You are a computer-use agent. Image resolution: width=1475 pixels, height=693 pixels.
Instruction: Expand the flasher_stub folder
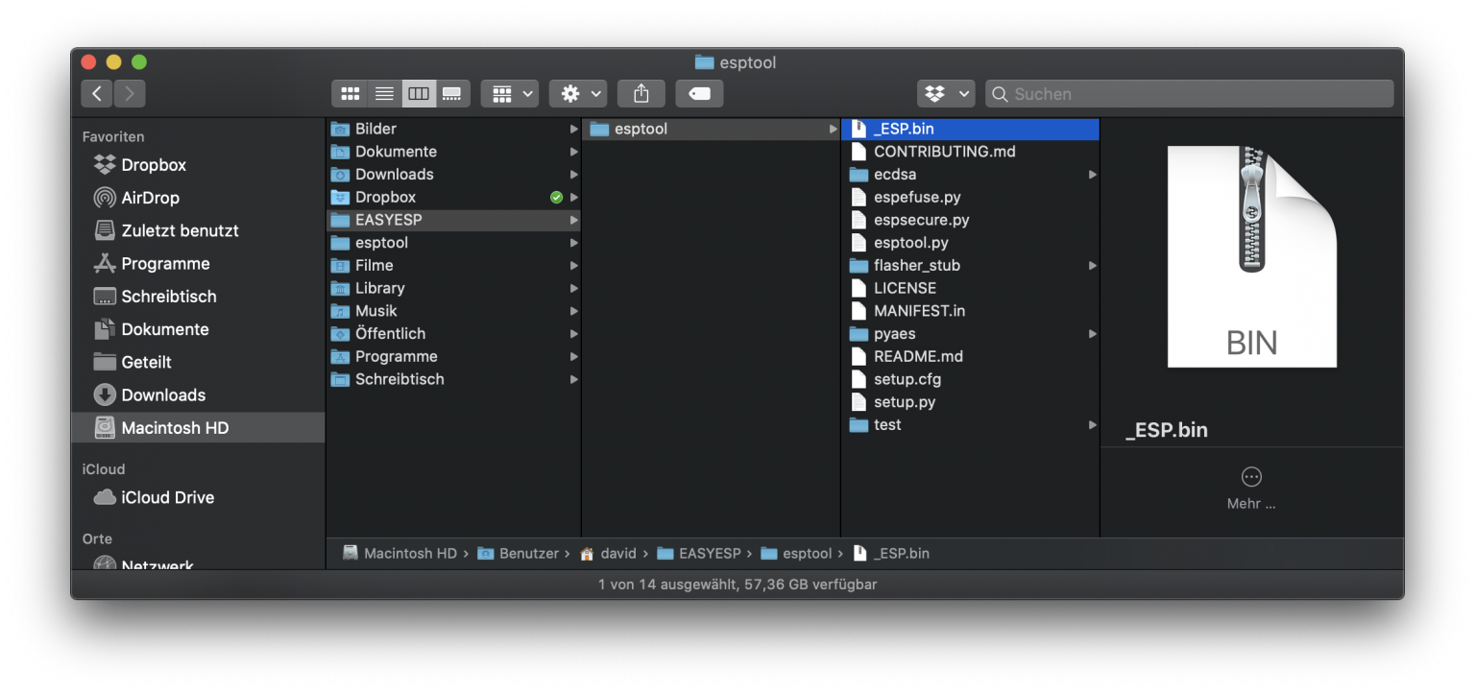click(x=1093, y=265)
